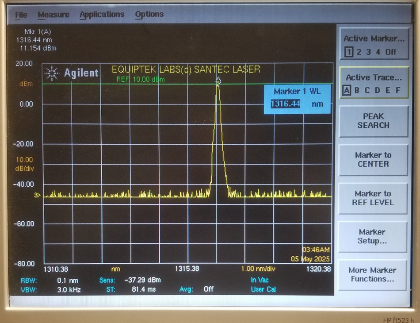Click the Agilent logo starburst icon

51,73
